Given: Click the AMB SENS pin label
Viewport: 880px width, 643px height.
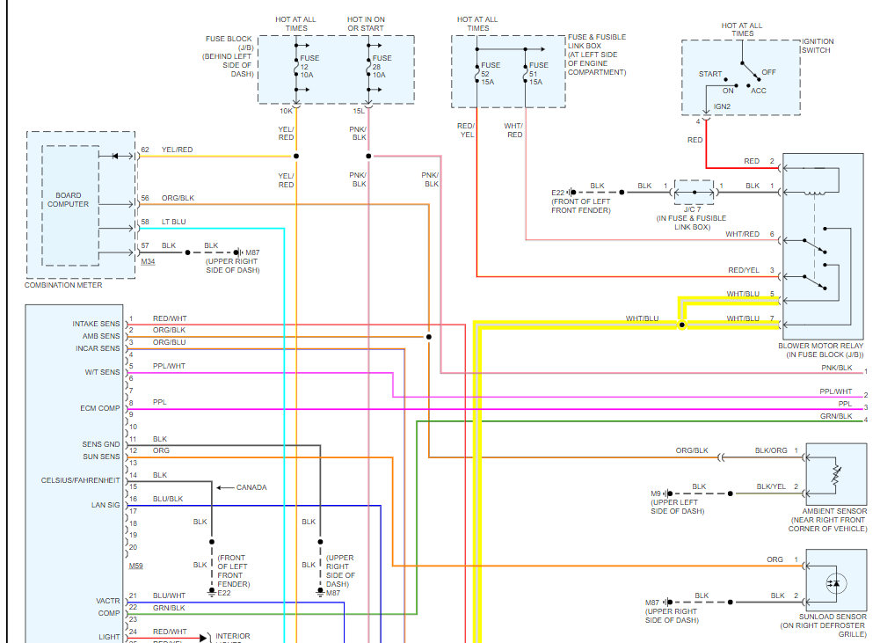Looking at the screenshot, I should 101,336.
